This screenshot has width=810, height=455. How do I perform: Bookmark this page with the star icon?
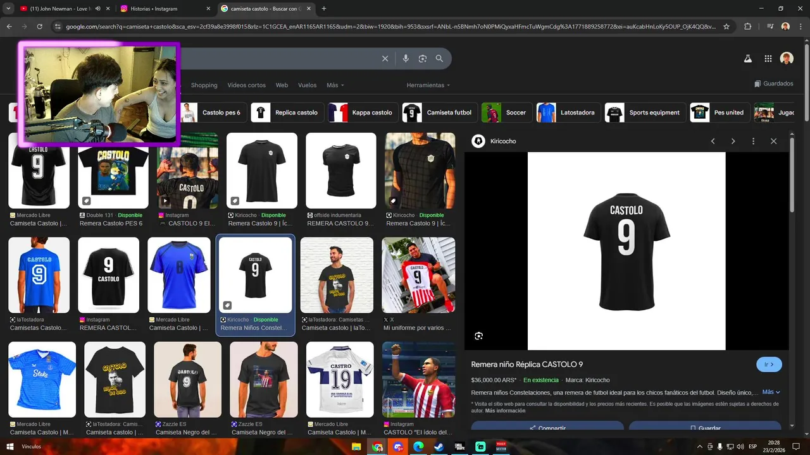(726, 27)
